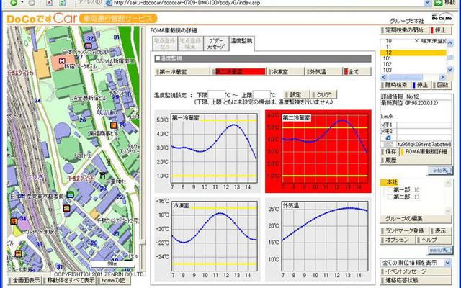Screen dimensions: 461x288
Task: Switch to the 温度監視 tab
Action: tap(241, 43)
